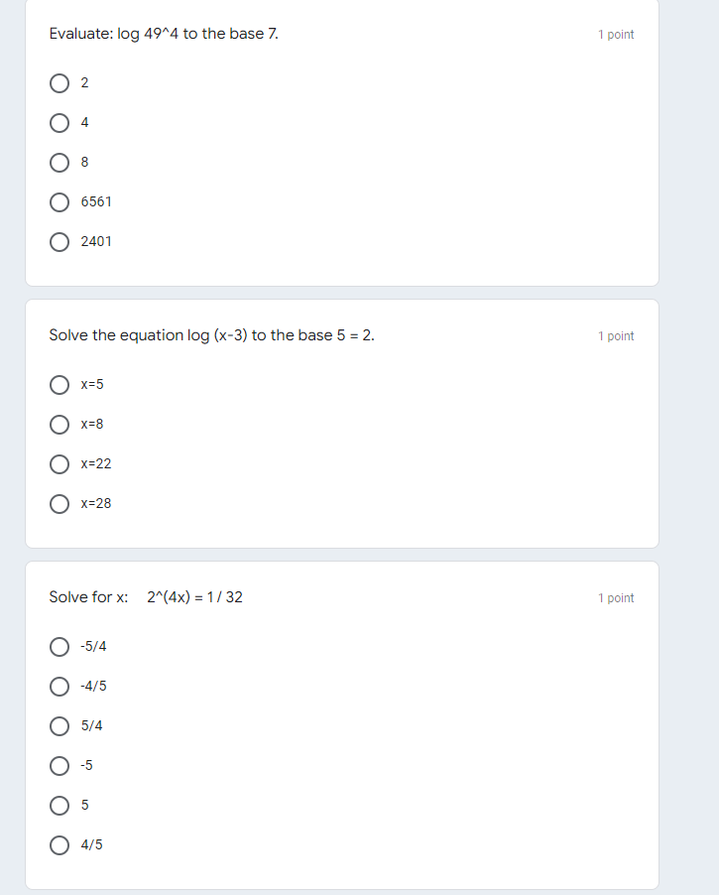Select x=8 in the second question

[x=60, y=425]
